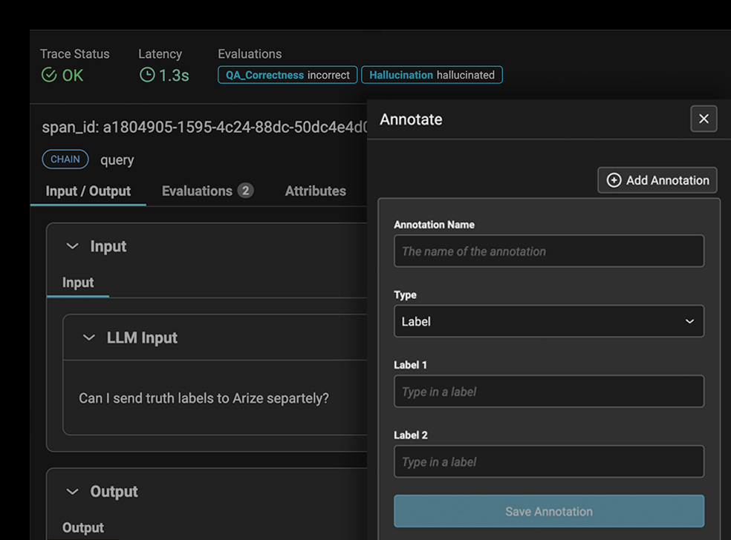Collapse the LLM Input section
The height and width of the screenshot is (540, 731).
89,337
